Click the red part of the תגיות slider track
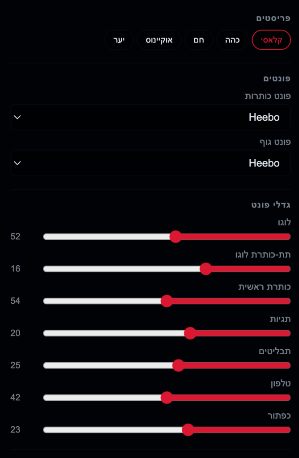Viewport: 299px width, 458px height. click(x=243, y=333)
